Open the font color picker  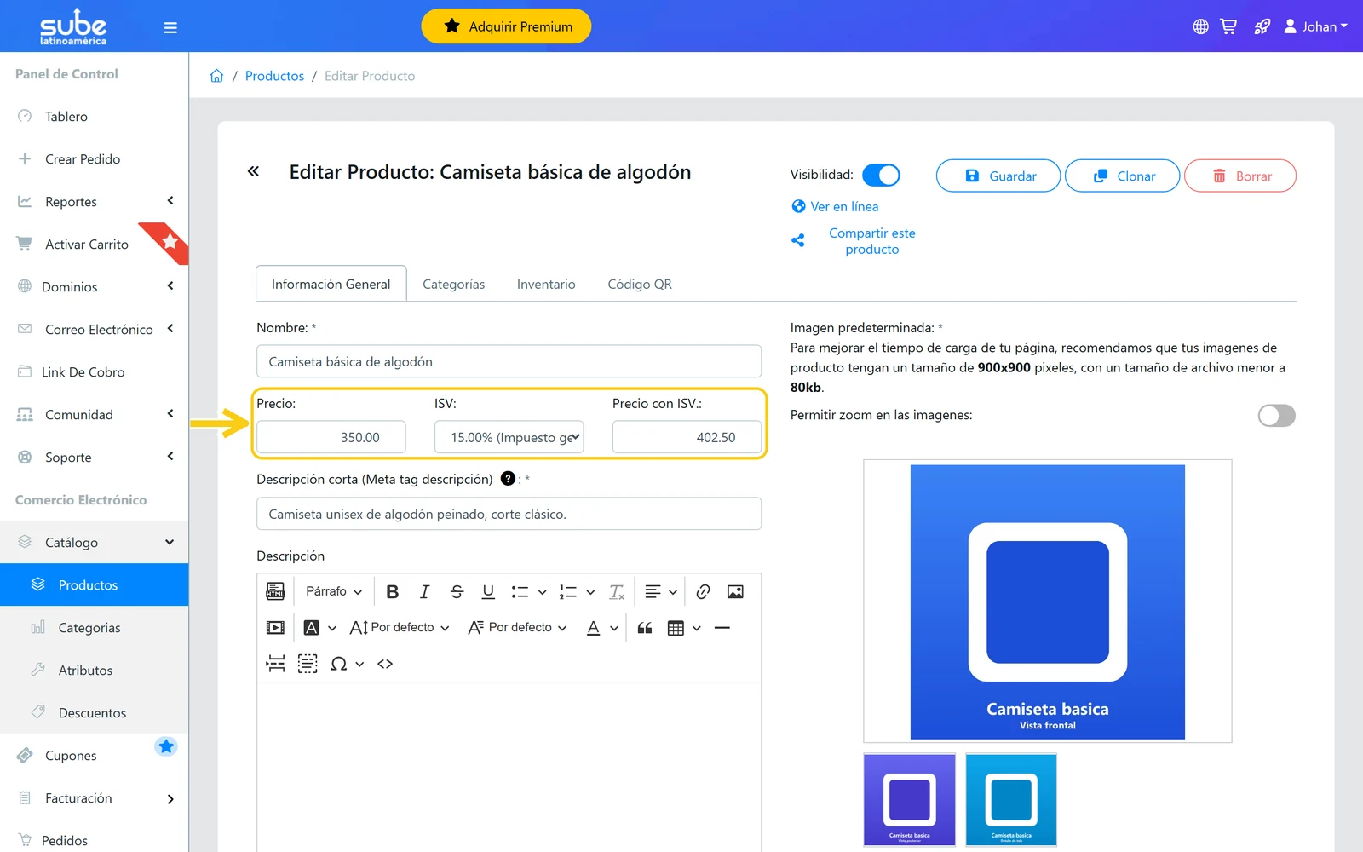[601, 628]
